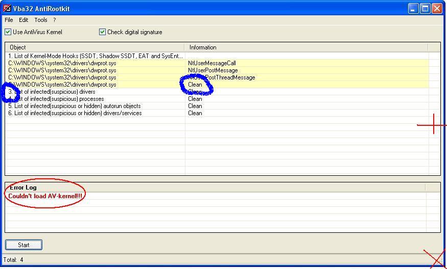
Task: Open the Edit menu
Action: (x=23, y=20)
